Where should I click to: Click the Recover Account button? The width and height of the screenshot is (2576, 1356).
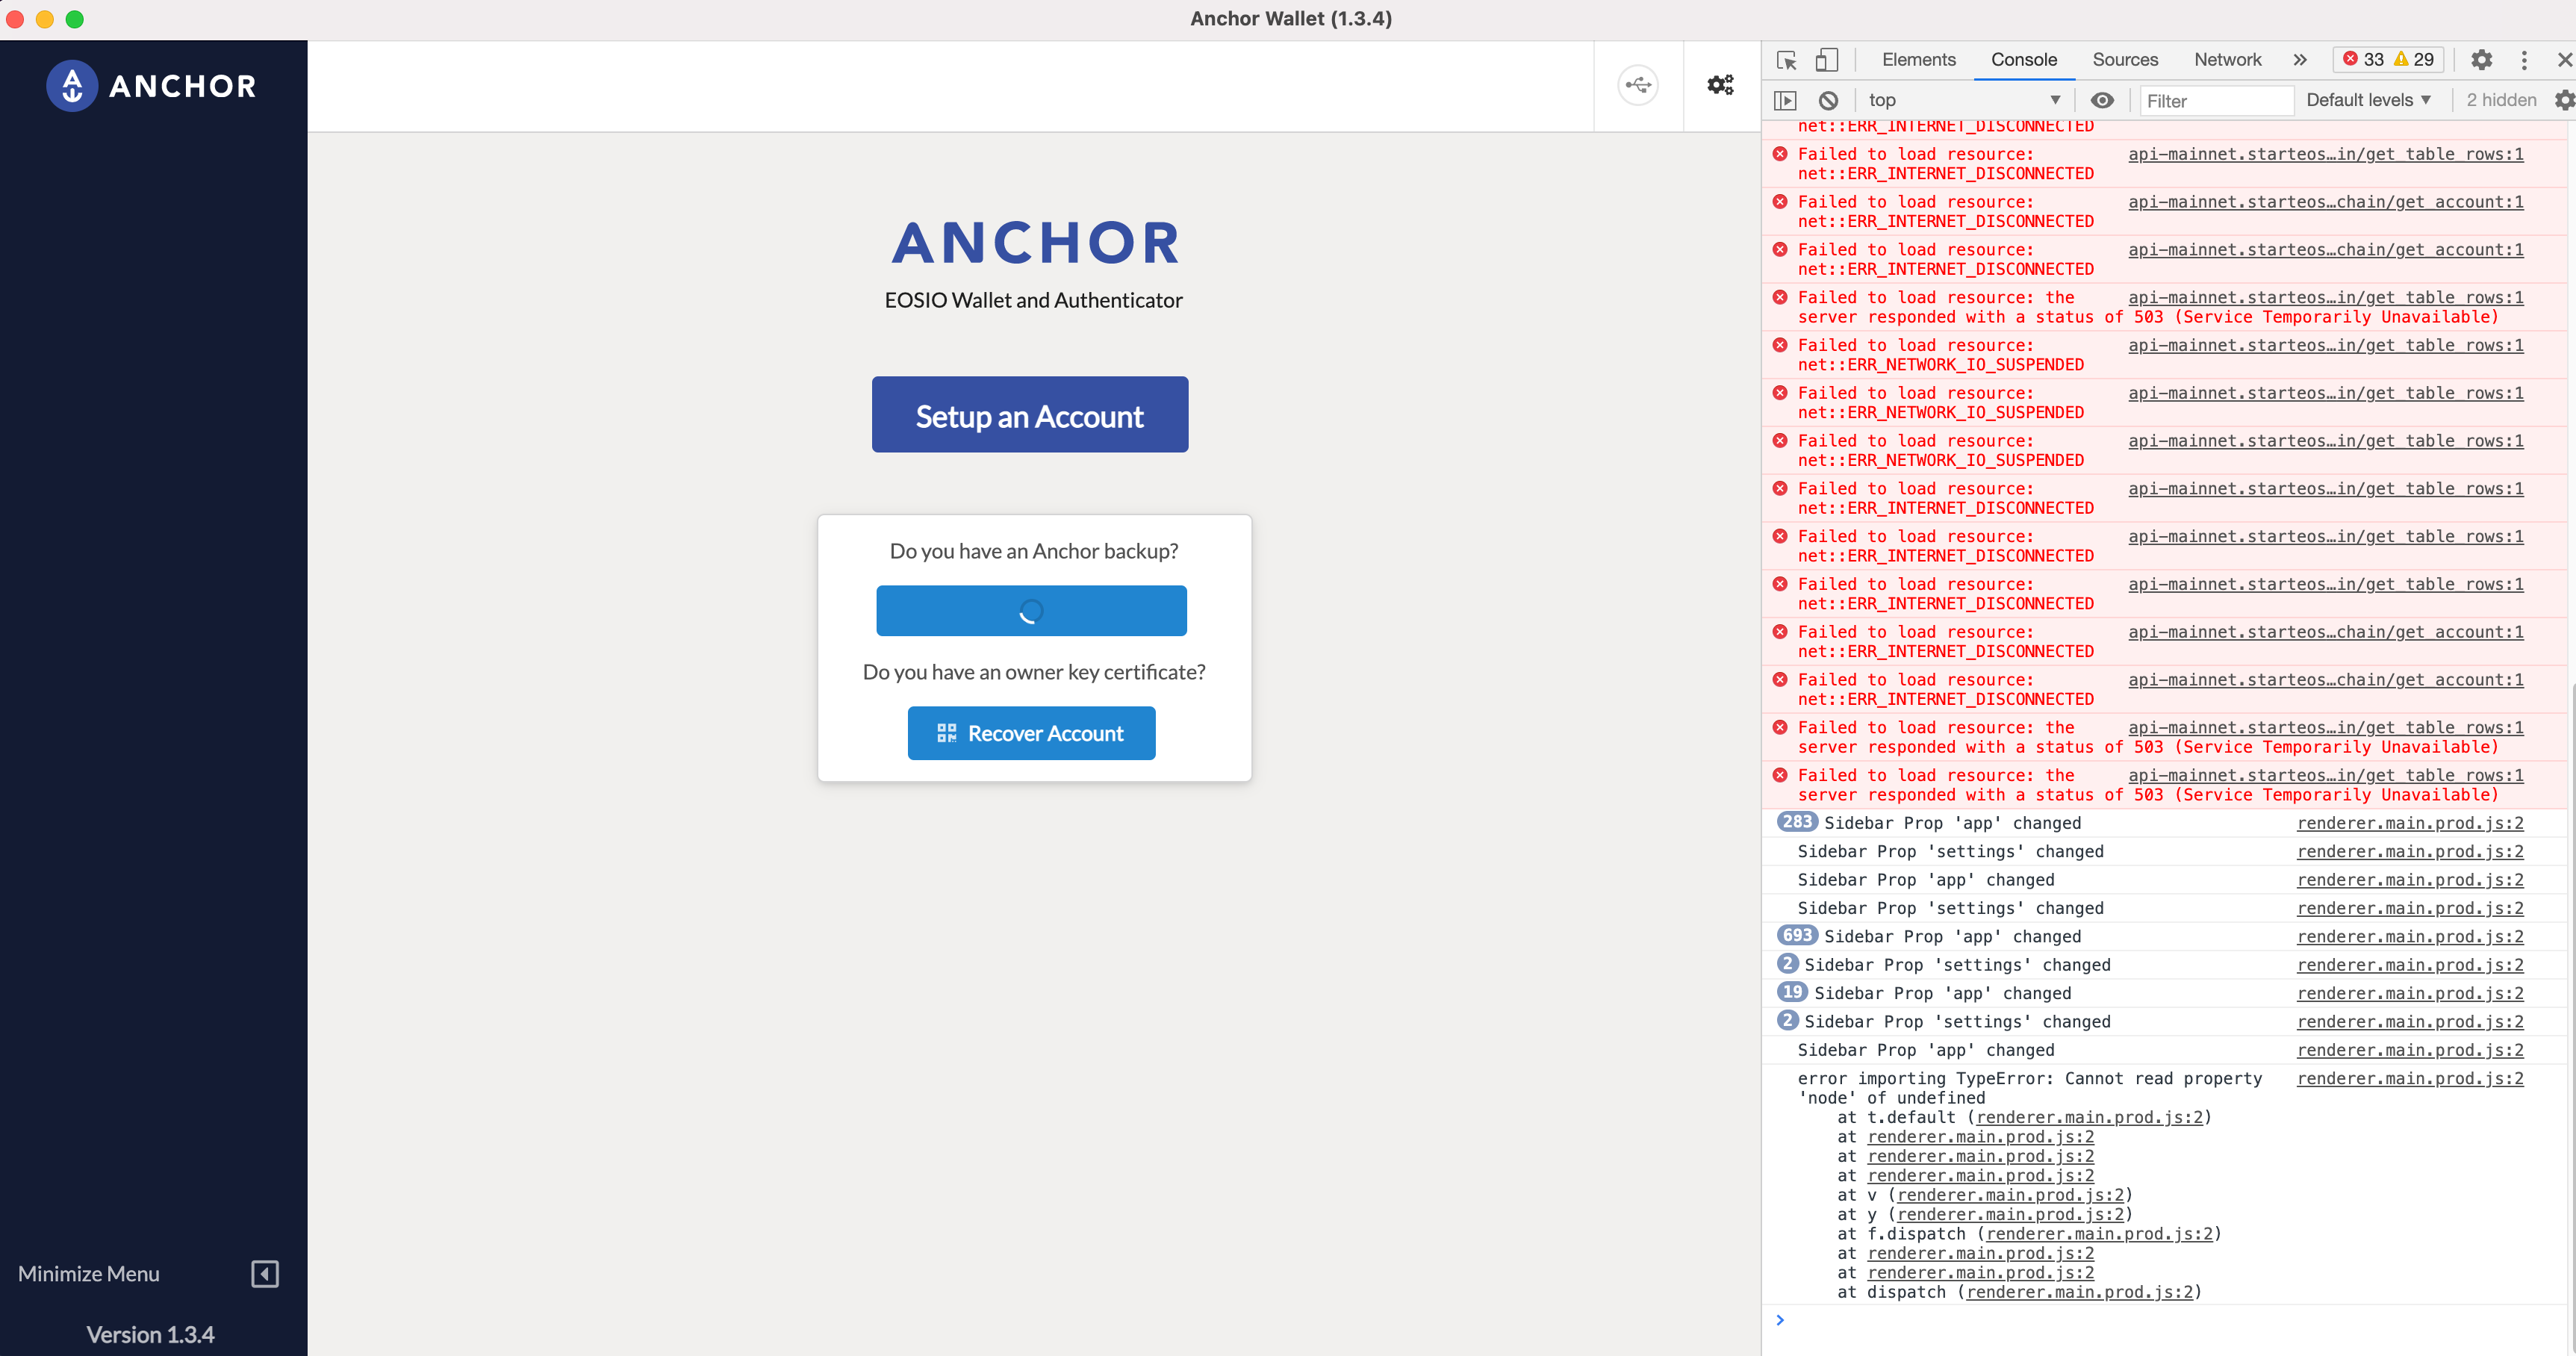tap(1031, 733)
